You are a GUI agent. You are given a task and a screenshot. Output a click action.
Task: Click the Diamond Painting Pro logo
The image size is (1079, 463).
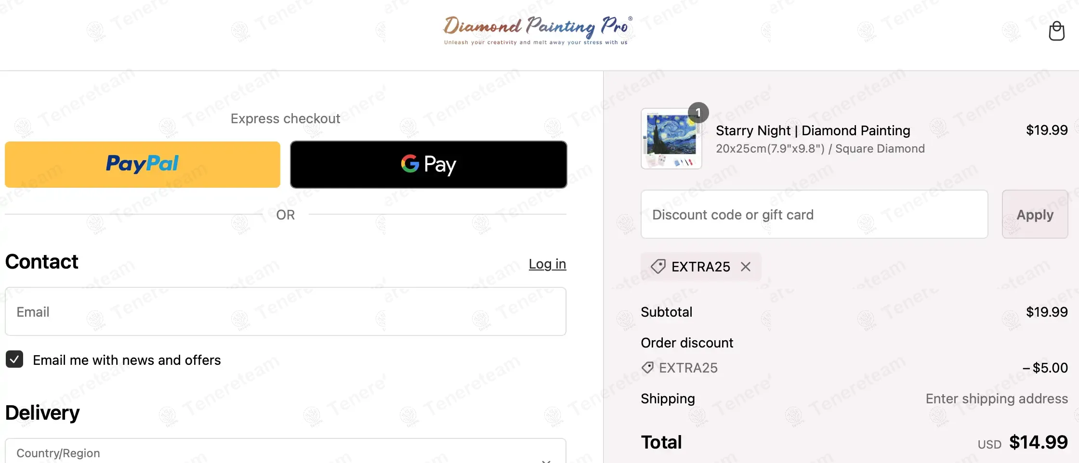click(x=538, y=30)
